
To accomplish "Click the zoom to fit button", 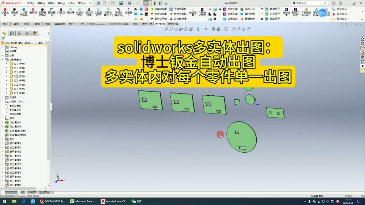I will coord(167,30).
